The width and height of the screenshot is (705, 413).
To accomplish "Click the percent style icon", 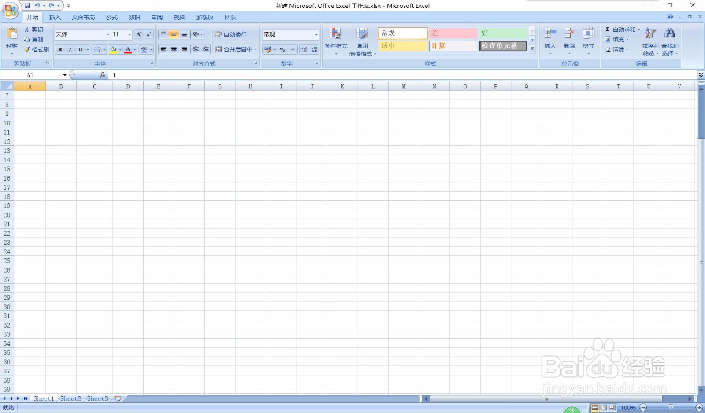I will click(x=282, y=49).
